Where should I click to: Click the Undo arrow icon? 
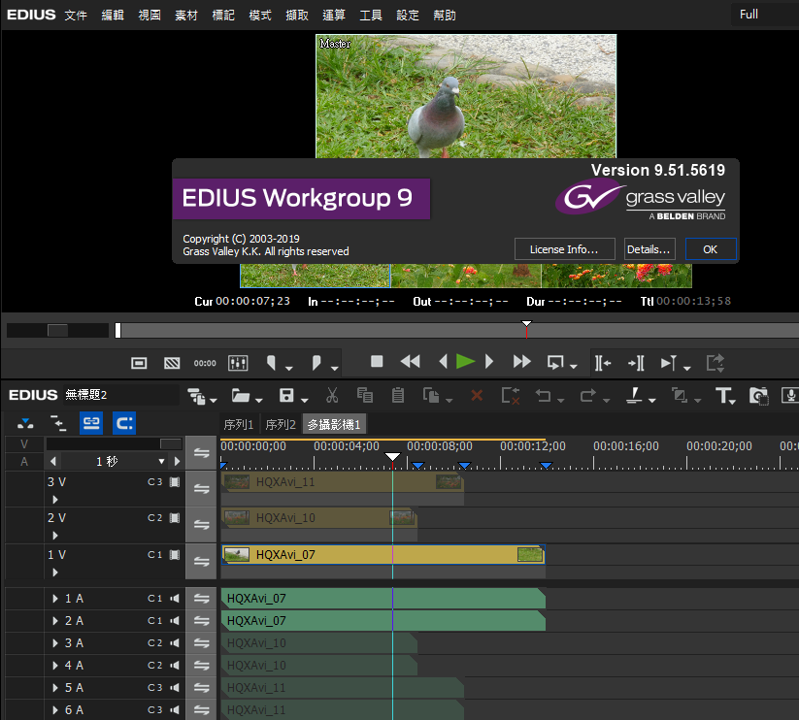pos(543,395)
